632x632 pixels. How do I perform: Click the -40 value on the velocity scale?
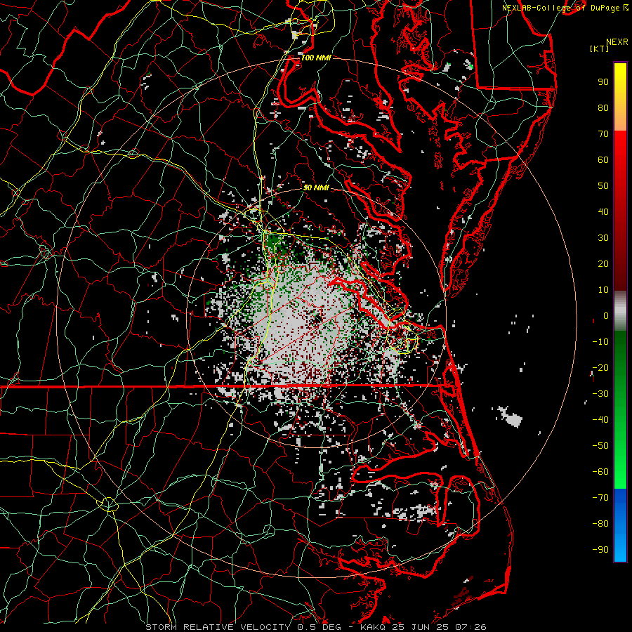[600, 420]
